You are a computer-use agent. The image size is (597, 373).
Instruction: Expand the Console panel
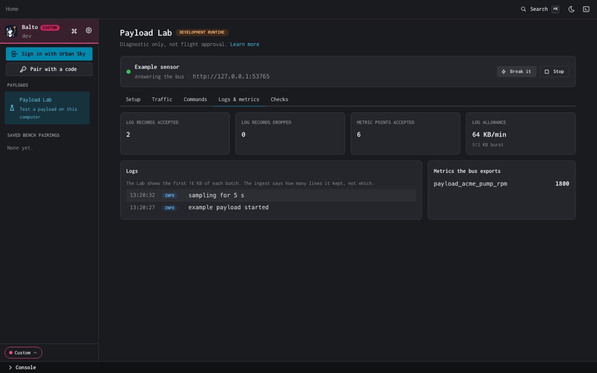tap(22, 368)
